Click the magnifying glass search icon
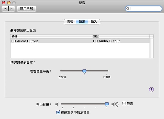Viewport: 164px width, 119px height. [x=128, y=9]
